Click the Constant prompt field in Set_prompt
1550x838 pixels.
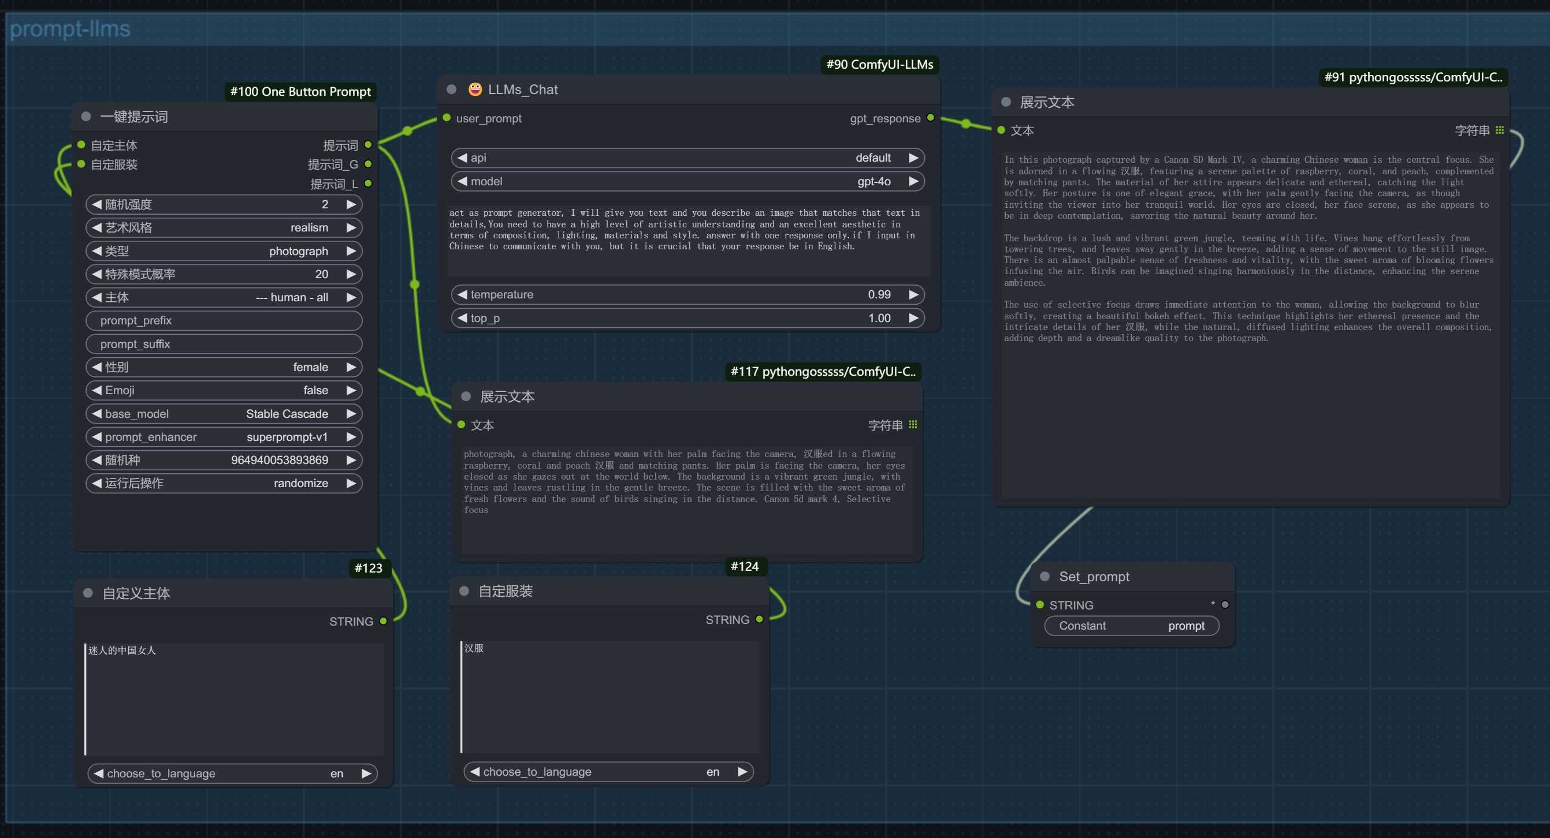[x=1132, y=626]
